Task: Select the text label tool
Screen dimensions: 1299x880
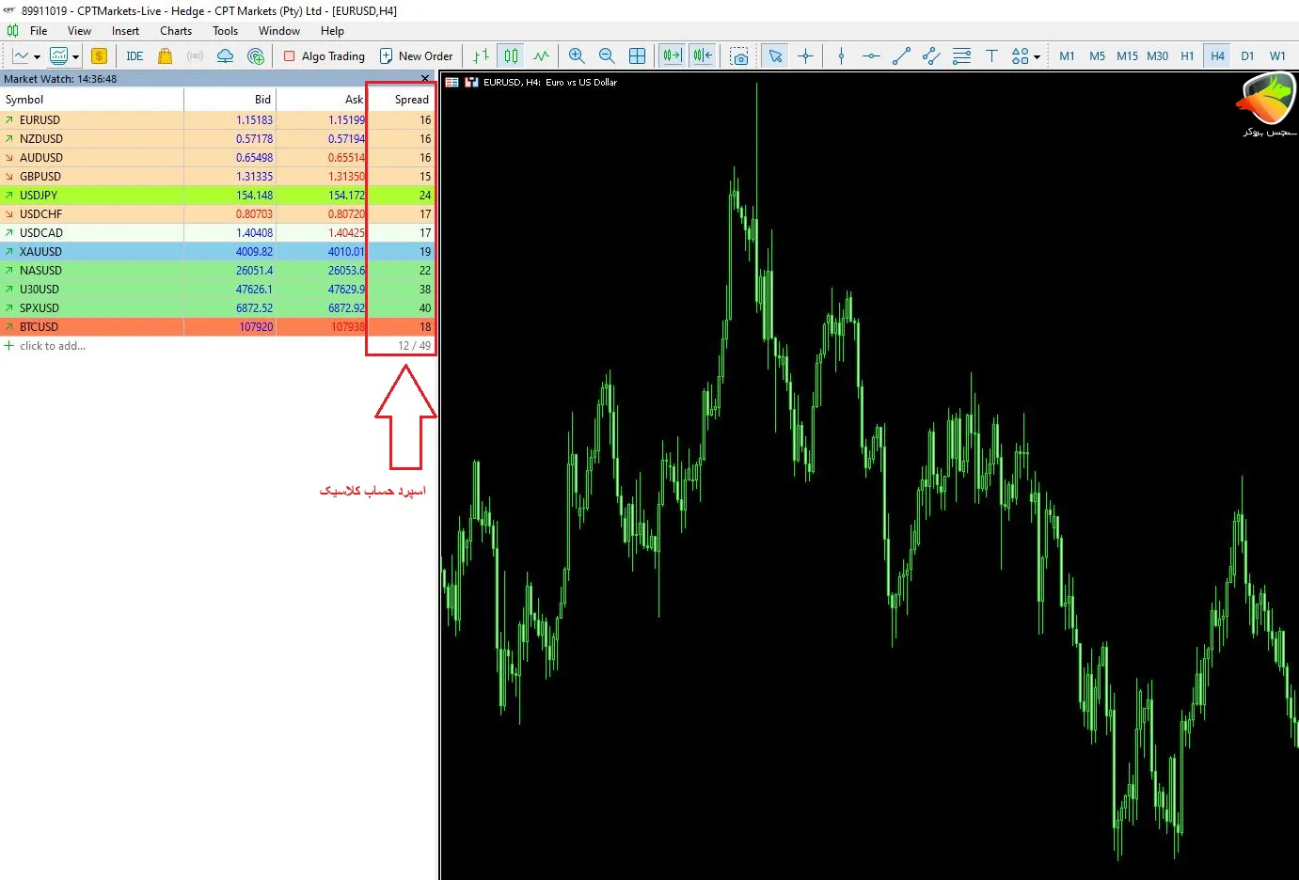Action: tap(991, 56)
